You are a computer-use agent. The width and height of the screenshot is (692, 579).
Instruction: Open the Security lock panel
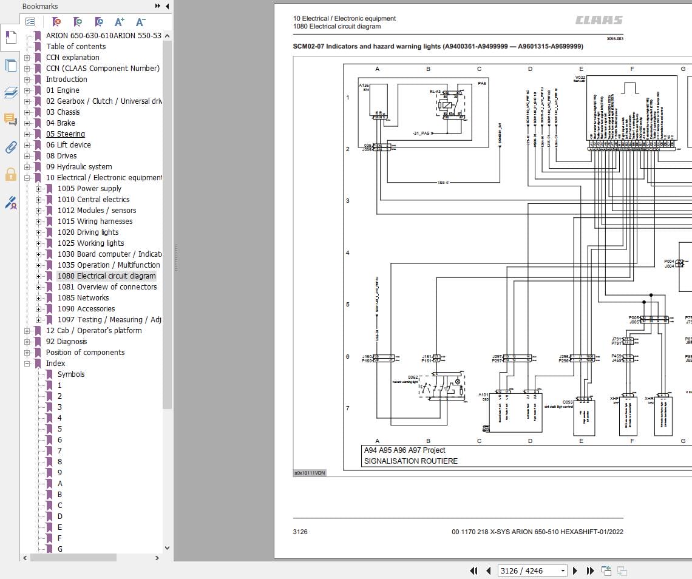point(10,174)
